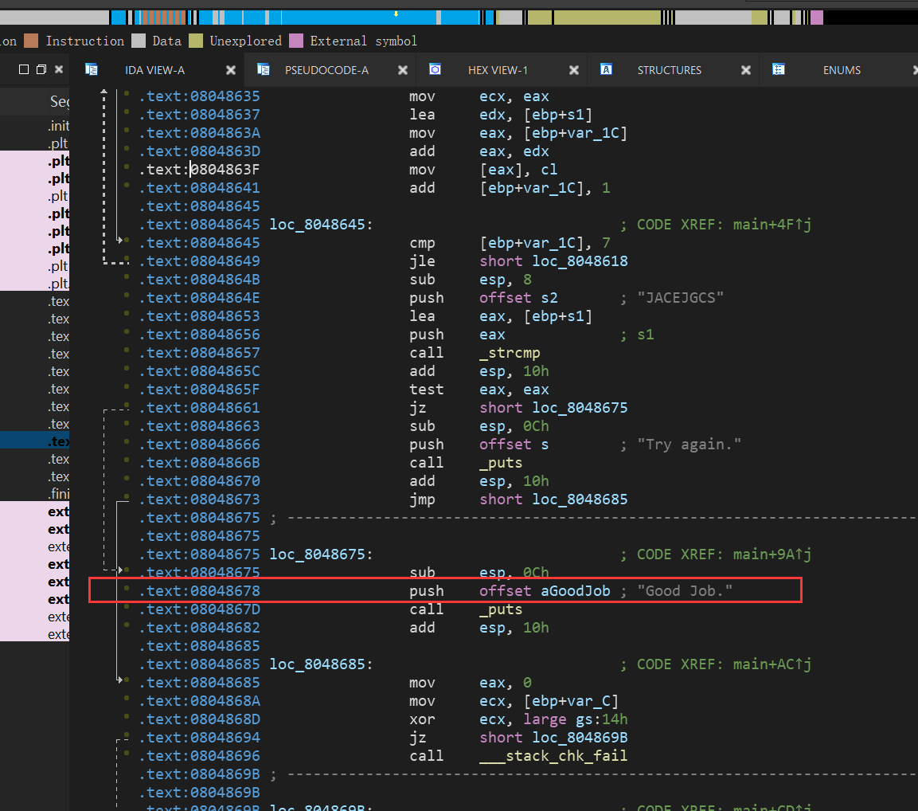Click the olive unexplored region in navigation band

point(607,18)
